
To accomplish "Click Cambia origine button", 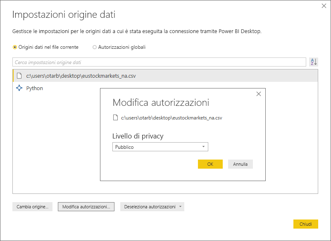I will 32,206.
